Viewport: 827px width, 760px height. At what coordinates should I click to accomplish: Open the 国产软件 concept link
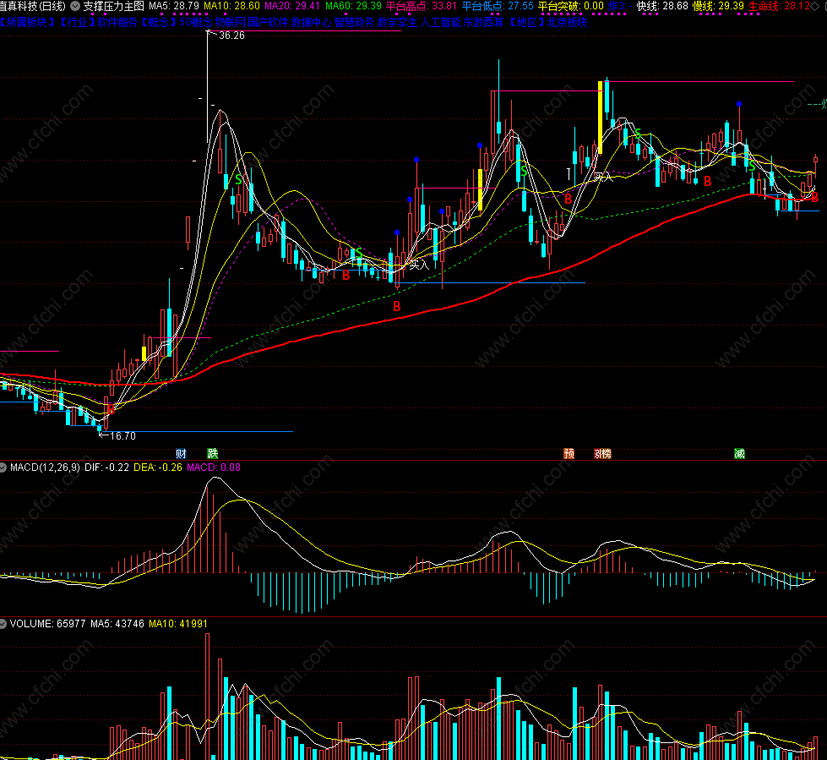268,22
